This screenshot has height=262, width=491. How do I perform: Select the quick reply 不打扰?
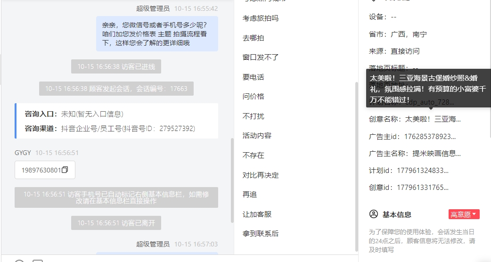(253, 116)
